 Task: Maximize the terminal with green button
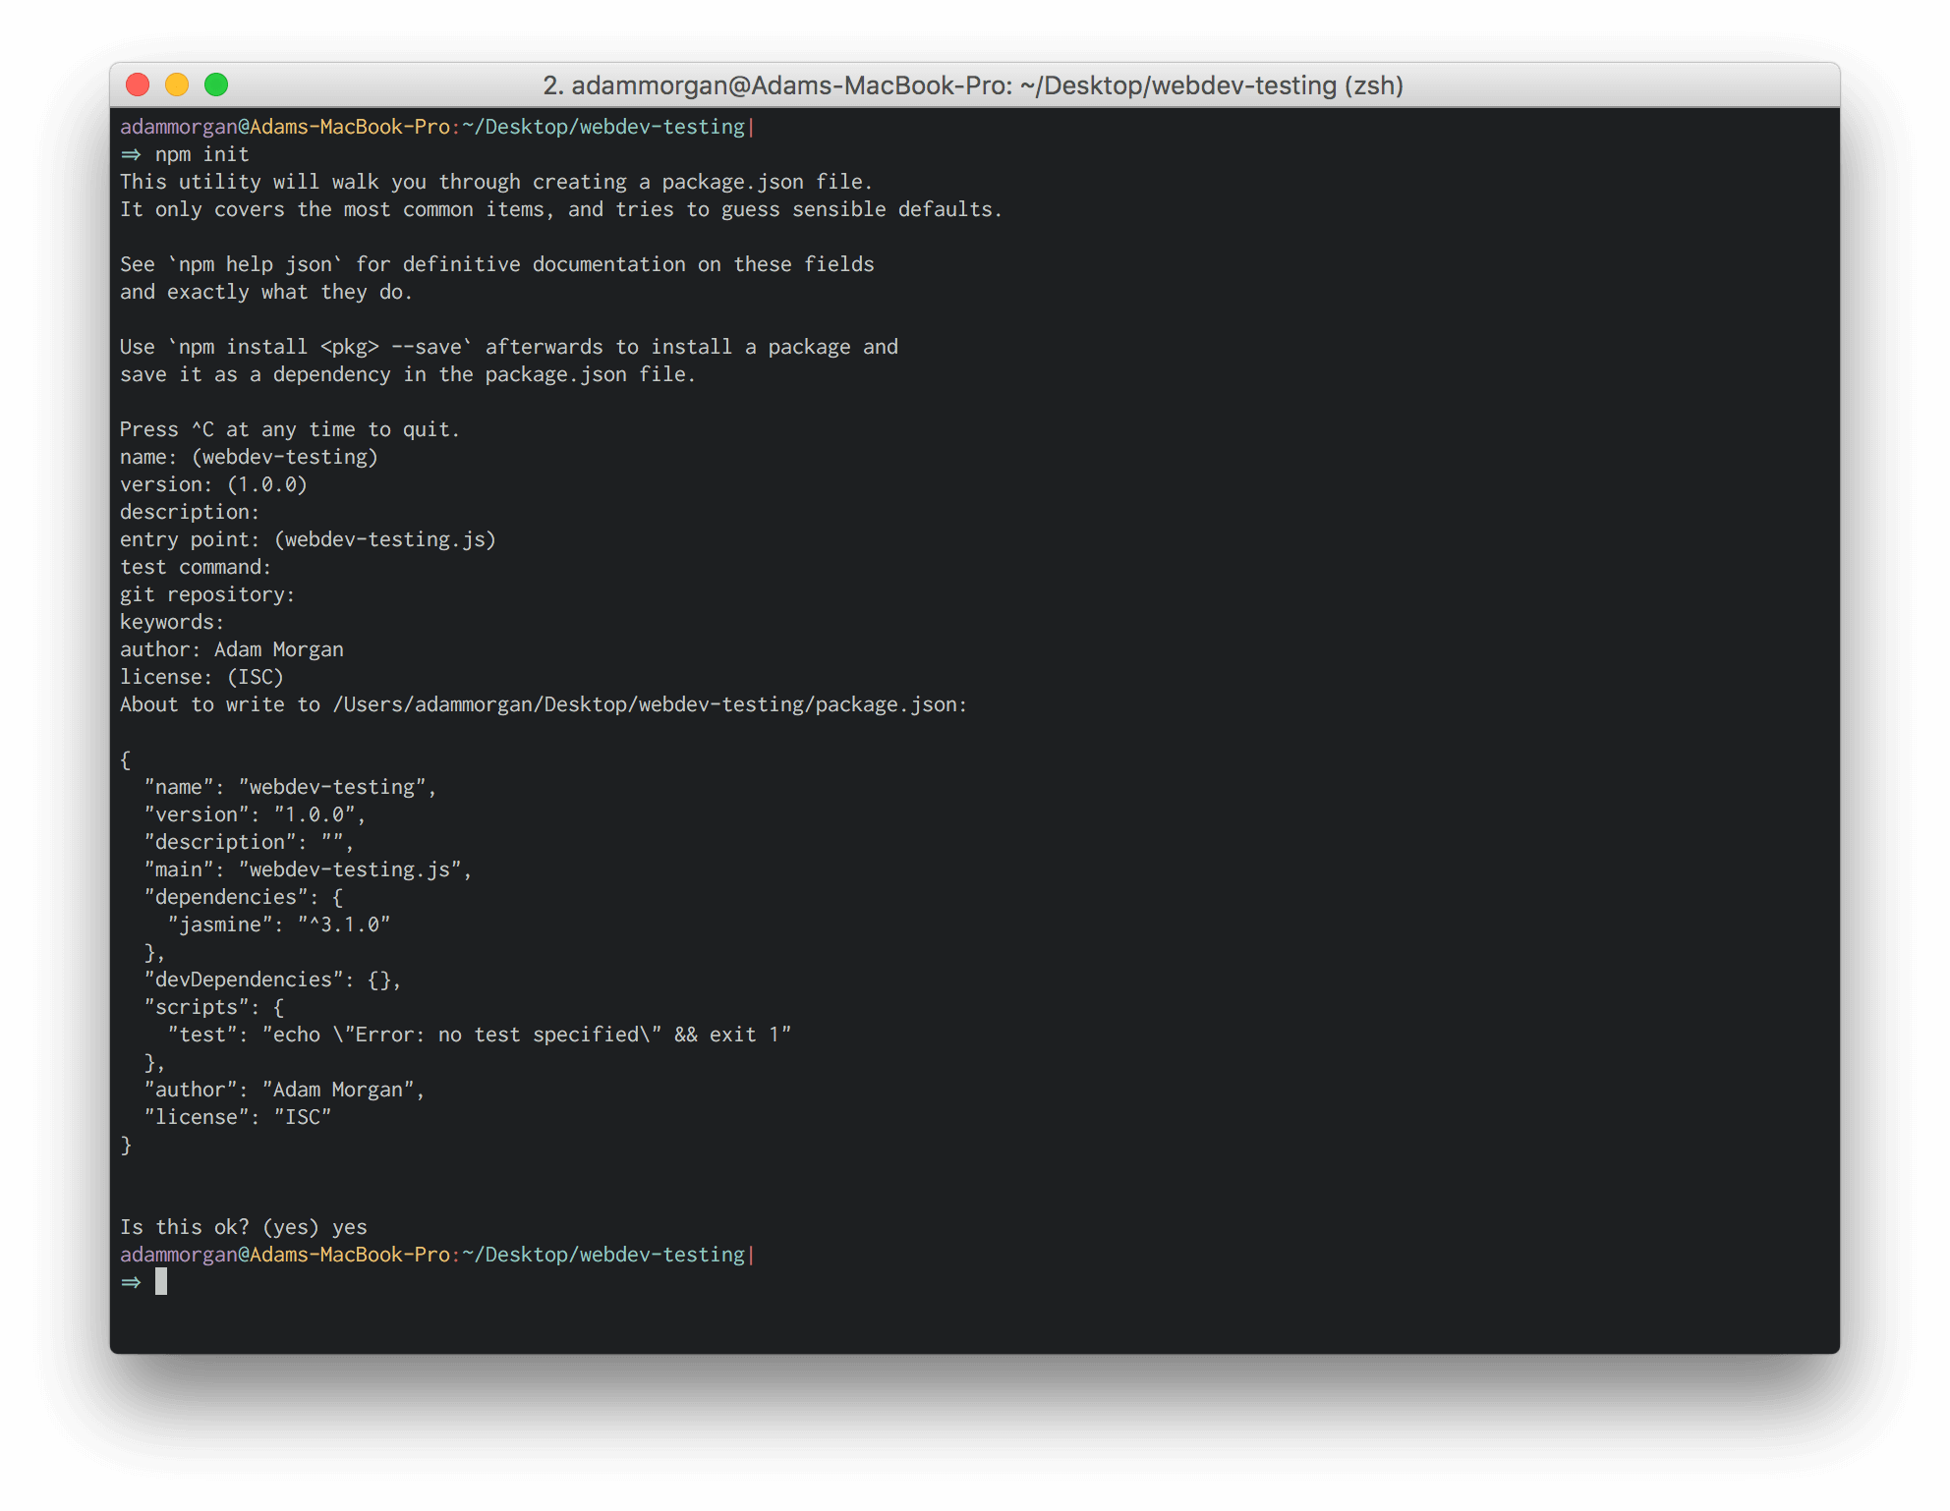pos(216,85)
